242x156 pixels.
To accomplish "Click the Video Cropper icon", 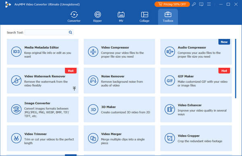I will (170, 138).
